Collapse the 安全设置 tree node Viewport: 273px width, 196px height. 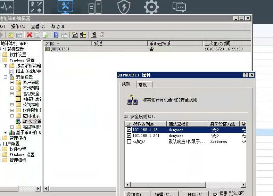(x=6, y=77)
